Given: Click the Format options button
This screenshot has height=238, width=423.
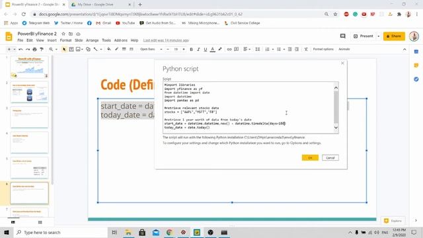Looking at the screenshot, I should click(323, 50).
